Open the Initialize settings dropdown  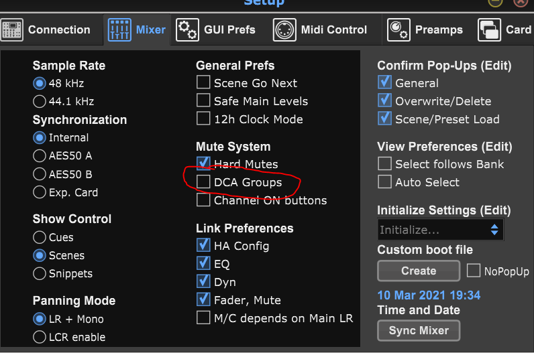point(440,230)
